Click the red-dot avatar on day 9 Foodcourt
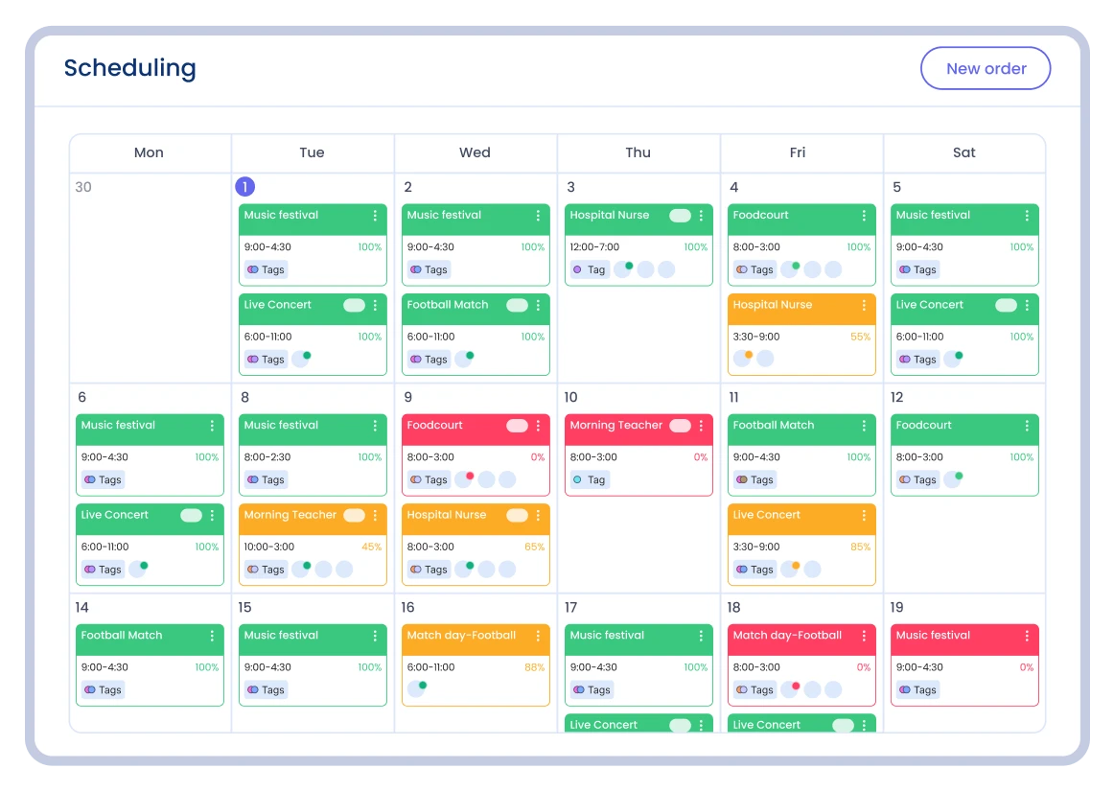1114x792 pixels. coord(465,479)
